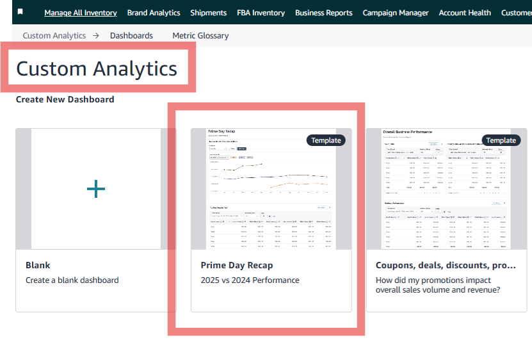Screen dimensions: 532x347
Task: Click the Template badge on the Coupons card
Action: pyautogui.click(x=501, y=140)
